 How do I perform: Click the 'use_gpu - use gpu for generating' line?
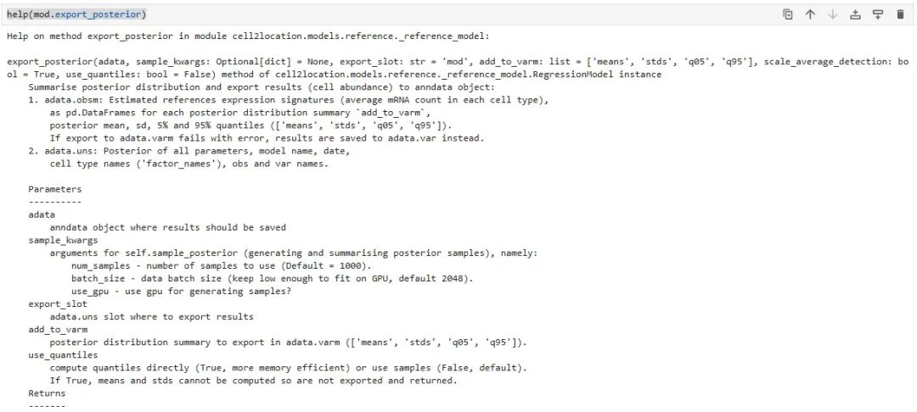[181, 292]
